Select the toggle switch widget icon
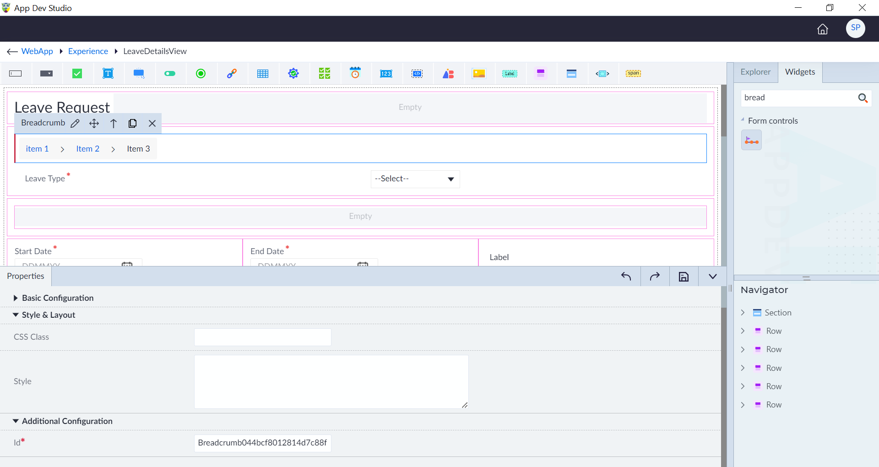The height and width of the screenshot is (467, 879). pos(170,74)
